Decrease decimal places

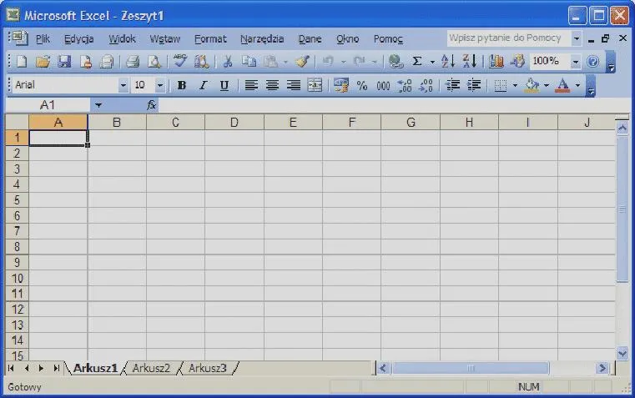(x=426, y=85)
